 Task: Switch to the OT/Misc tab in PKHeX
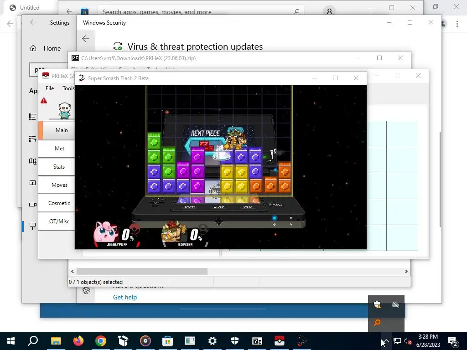57,221
